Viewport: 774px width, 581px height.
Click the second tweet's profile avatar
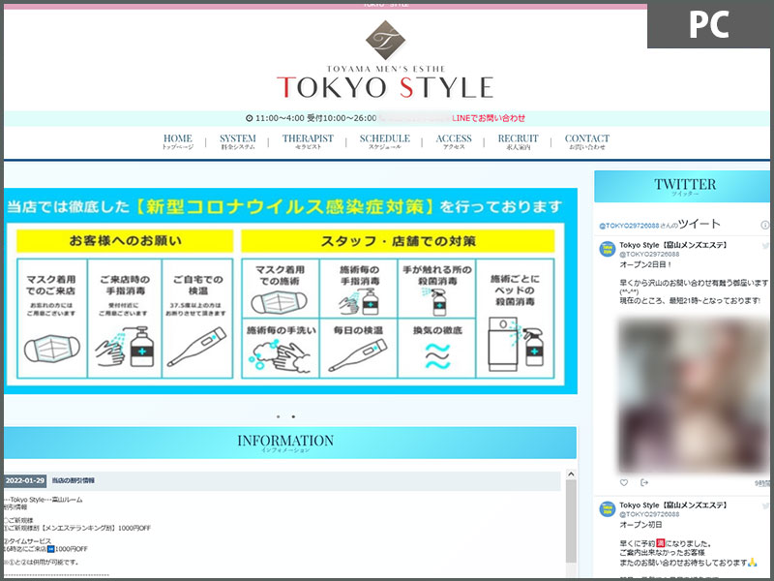[607, 509]
